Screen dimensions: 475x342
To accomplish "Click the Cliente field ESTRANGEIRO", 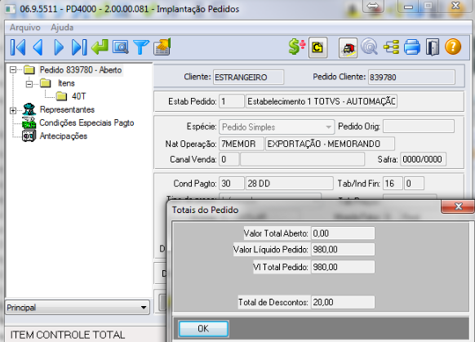I will pyautogui.click(x=248, y=77).
